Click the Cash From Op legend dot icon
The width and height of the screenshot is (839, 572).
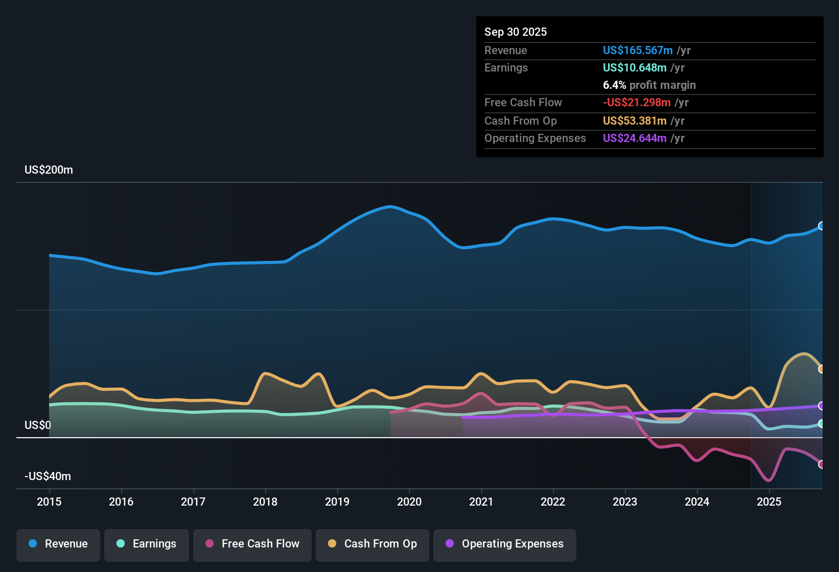pyautogui.click(x=332, y=544)
